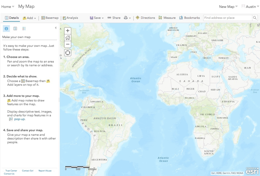Zoom in with the plus button
The width and height of the screenshot is (260, 176).
pos(68,31)
